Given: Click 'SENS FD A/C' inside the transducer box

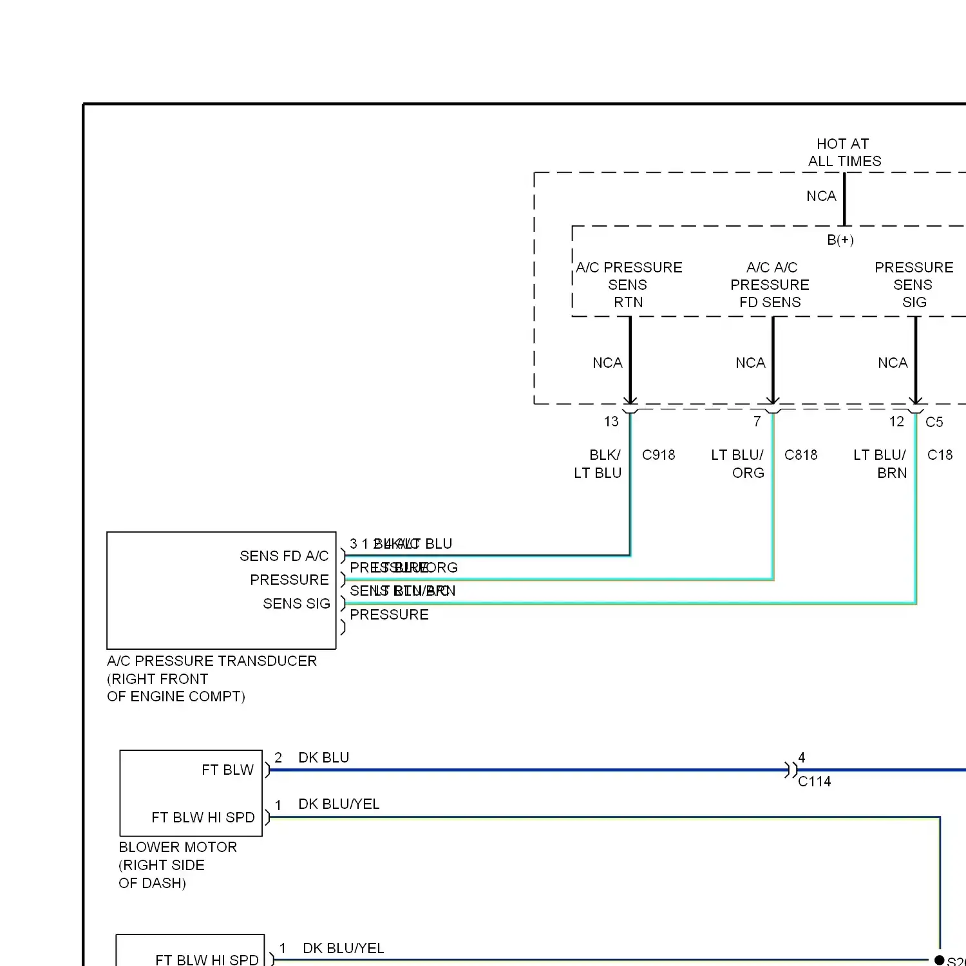Looking at the screenshot, I should click(x=284, y=556).
